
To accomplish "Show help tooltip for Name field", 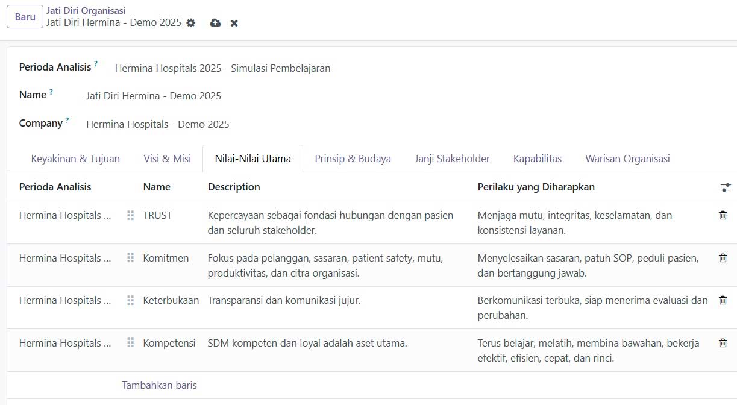I will click(x=51, y=92).
